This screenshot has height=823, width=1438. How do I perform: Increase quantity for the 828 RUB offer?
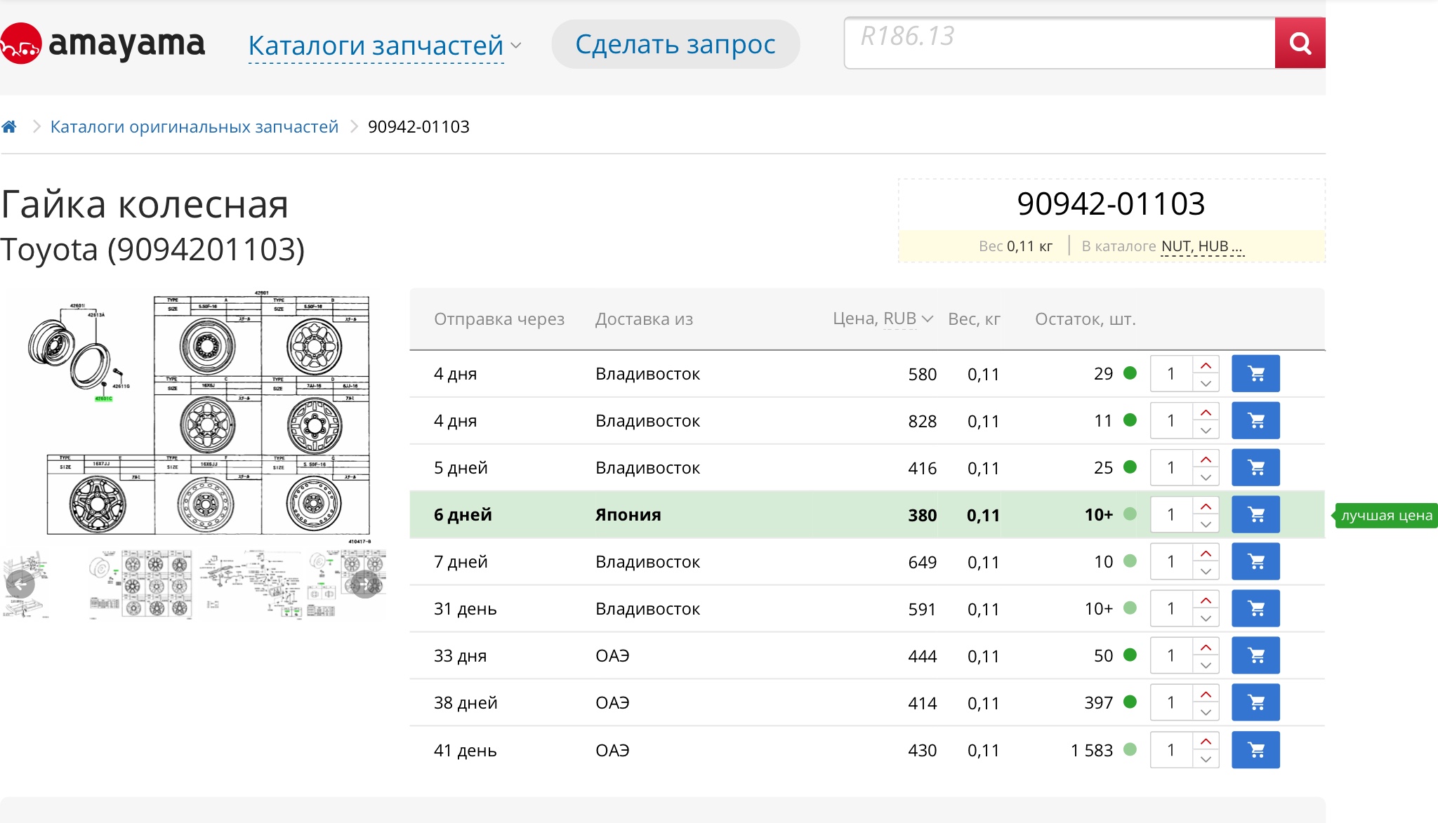[1206, 413]
